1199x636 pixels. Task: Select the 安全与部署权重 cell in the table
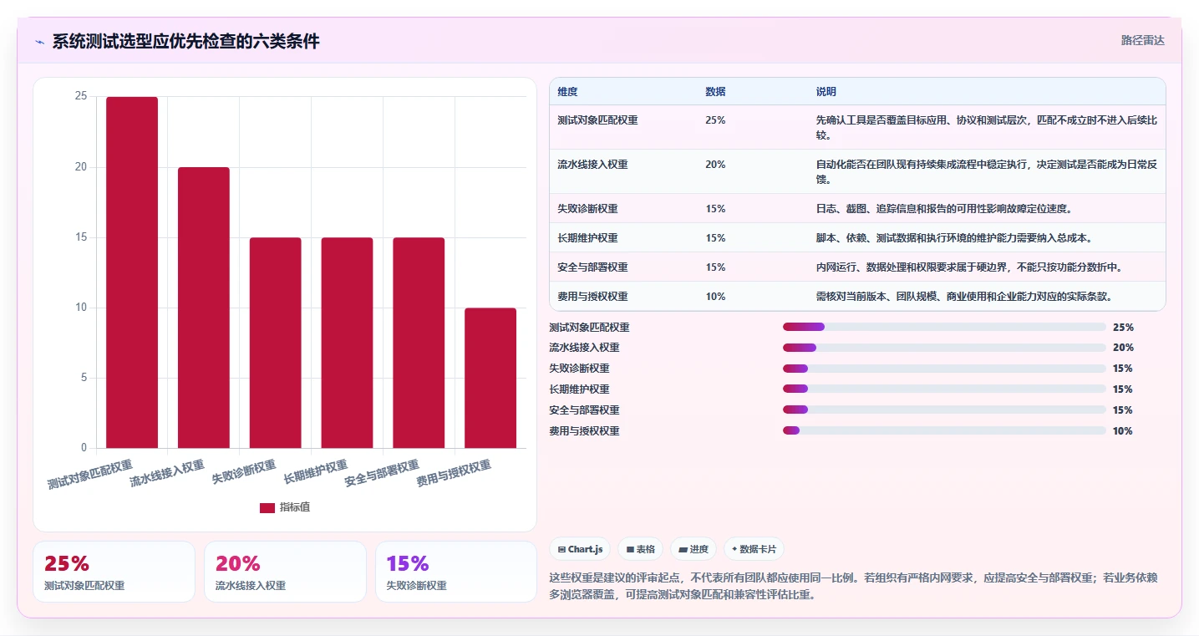tap(592, 267)
